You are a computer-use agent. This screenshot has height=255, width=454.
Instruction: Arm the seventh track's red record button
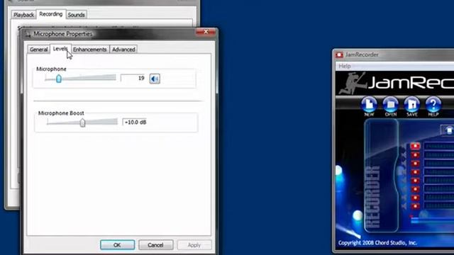coord(415,198)
